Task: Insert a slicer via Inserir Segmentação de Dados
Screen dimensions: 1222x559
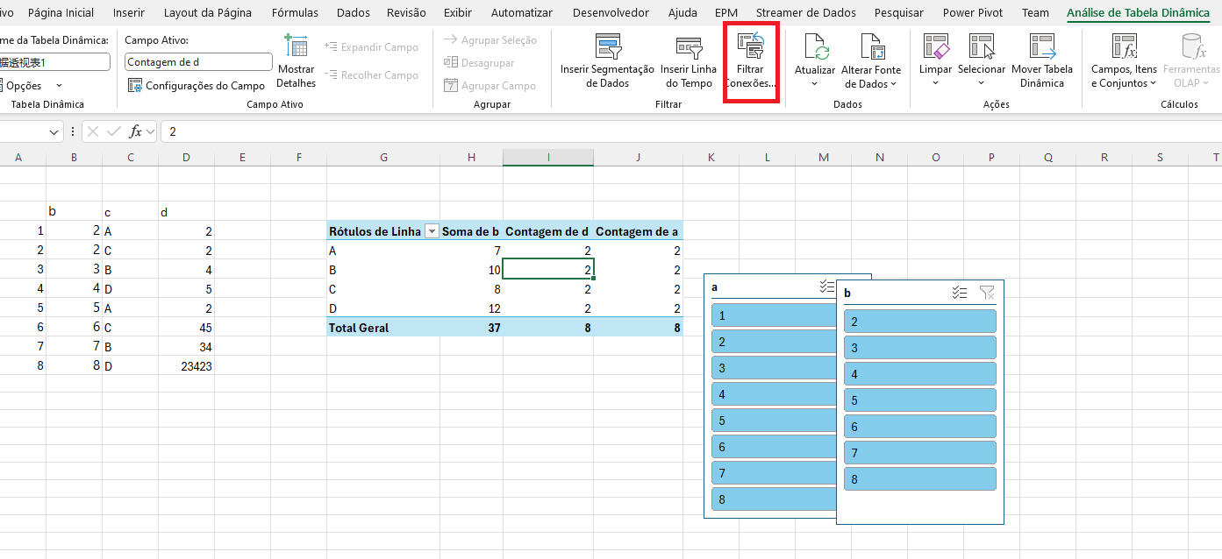Action: tap(607, 62)
